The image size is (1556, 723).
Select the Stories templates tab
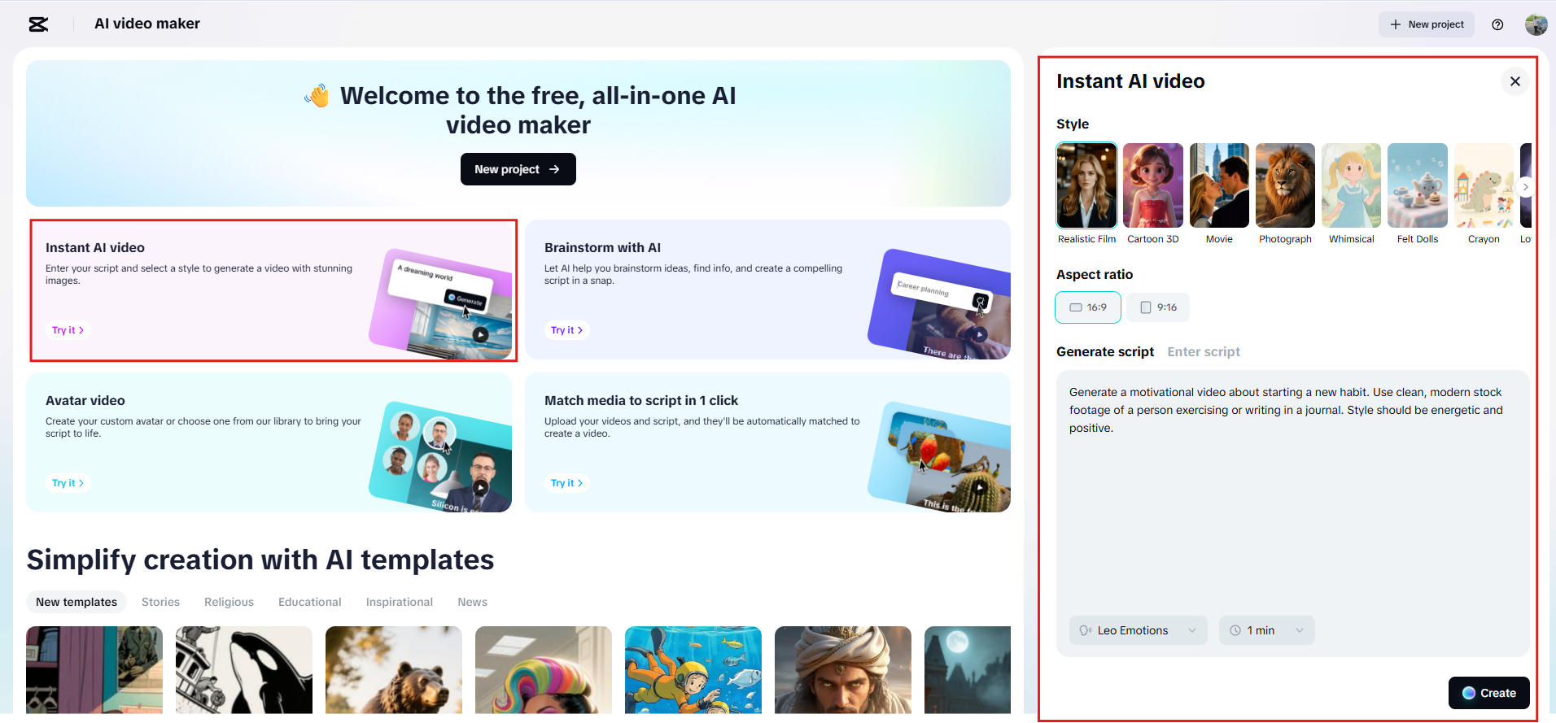tap(160, 602)
